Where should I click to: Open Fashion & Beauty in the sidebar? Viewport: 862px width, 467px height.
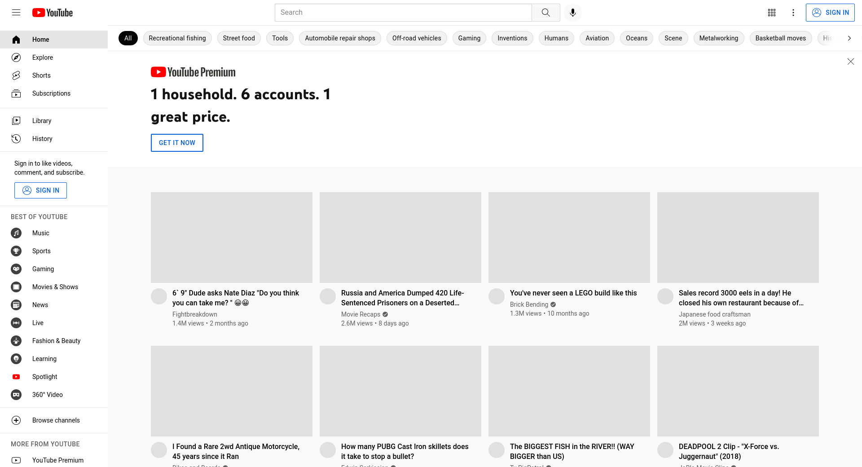54,341
